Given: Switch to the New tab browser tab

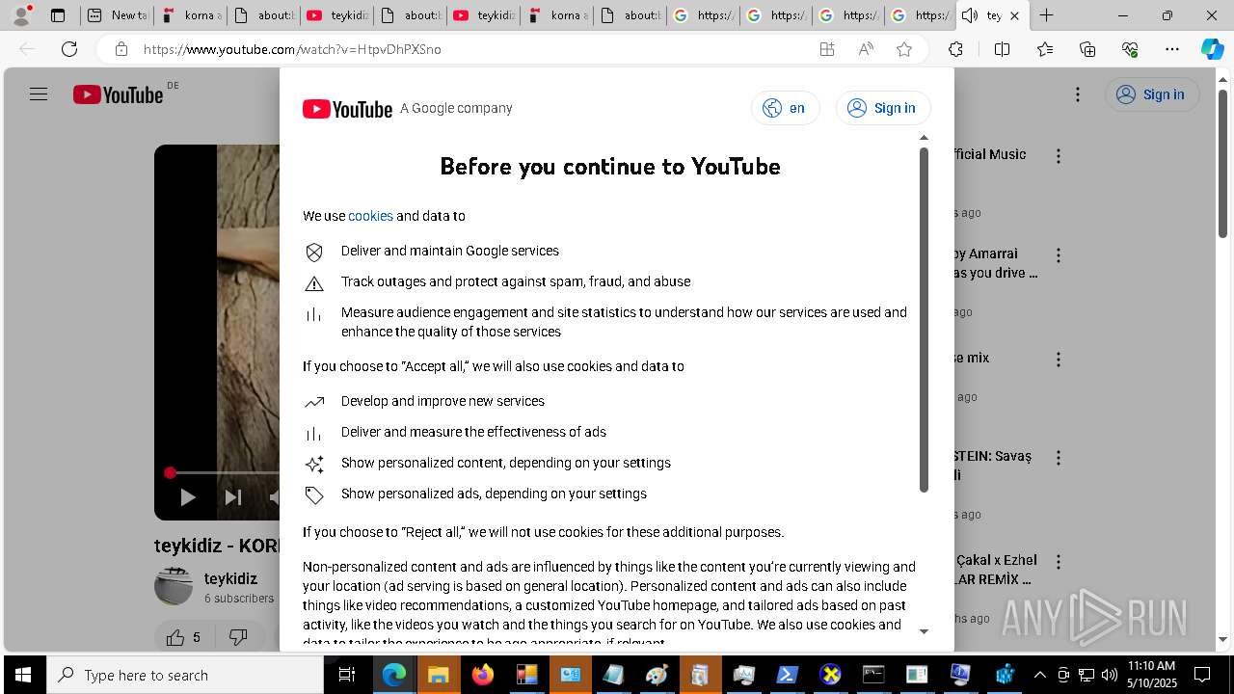Looking at the screenshot, I should coord(118,15).
